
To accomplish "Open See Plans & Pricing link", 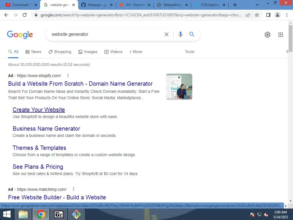I will tap(38, 167).
